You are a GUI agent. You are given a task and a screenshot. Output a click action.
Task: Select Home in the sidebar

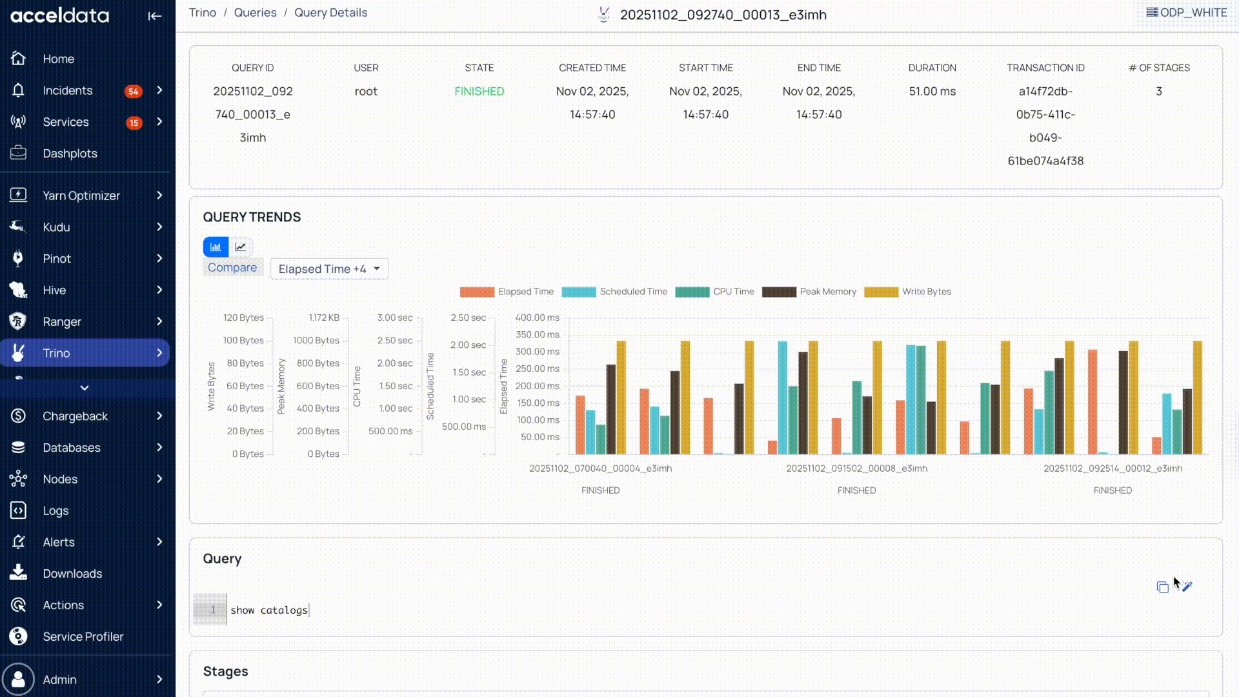pyautogui.click(x=58, y=59)
